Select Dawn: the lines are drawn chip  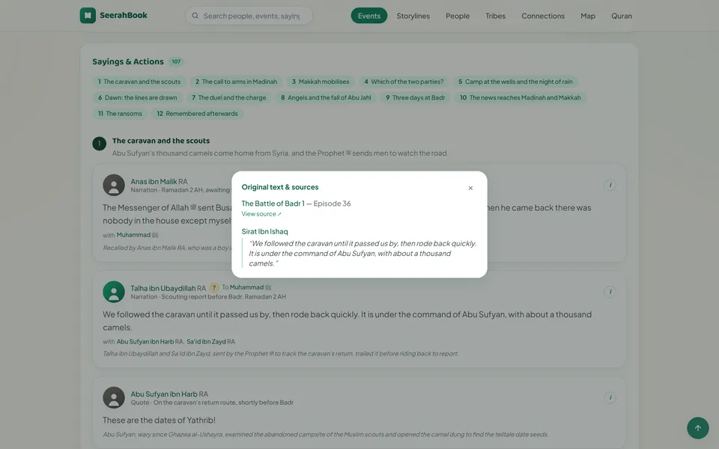138,97
